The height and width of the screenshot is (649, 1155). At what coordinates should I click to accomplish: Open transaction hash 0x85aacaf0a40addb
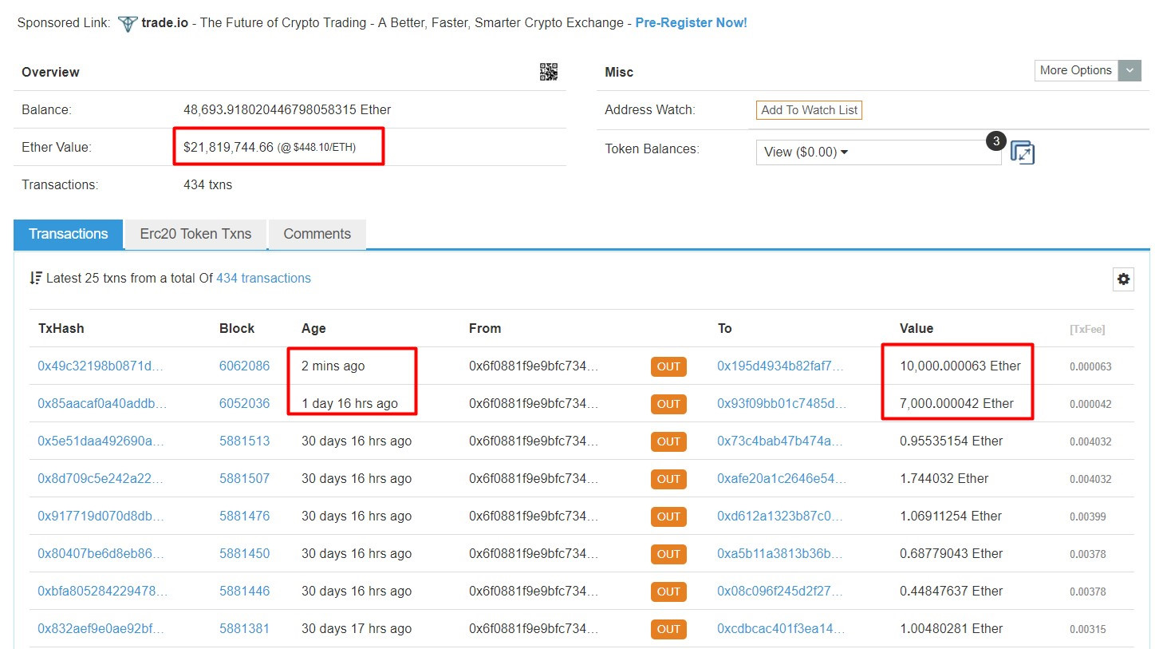[103, 403]
